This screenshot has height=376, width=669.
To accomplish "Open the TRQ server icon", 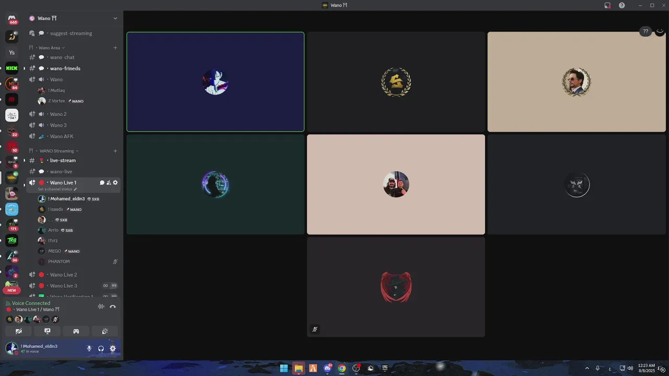I will [x=11, y=240].
